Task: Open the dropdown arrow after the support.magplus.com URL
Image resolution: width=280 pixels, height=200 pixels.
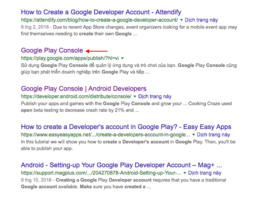Action: [x=185, y=173]
